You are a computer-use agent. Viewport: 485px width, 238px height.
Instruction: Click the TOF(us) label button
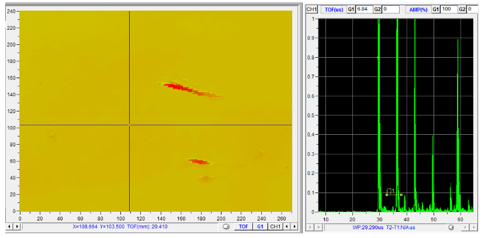(x=334, y=9)
